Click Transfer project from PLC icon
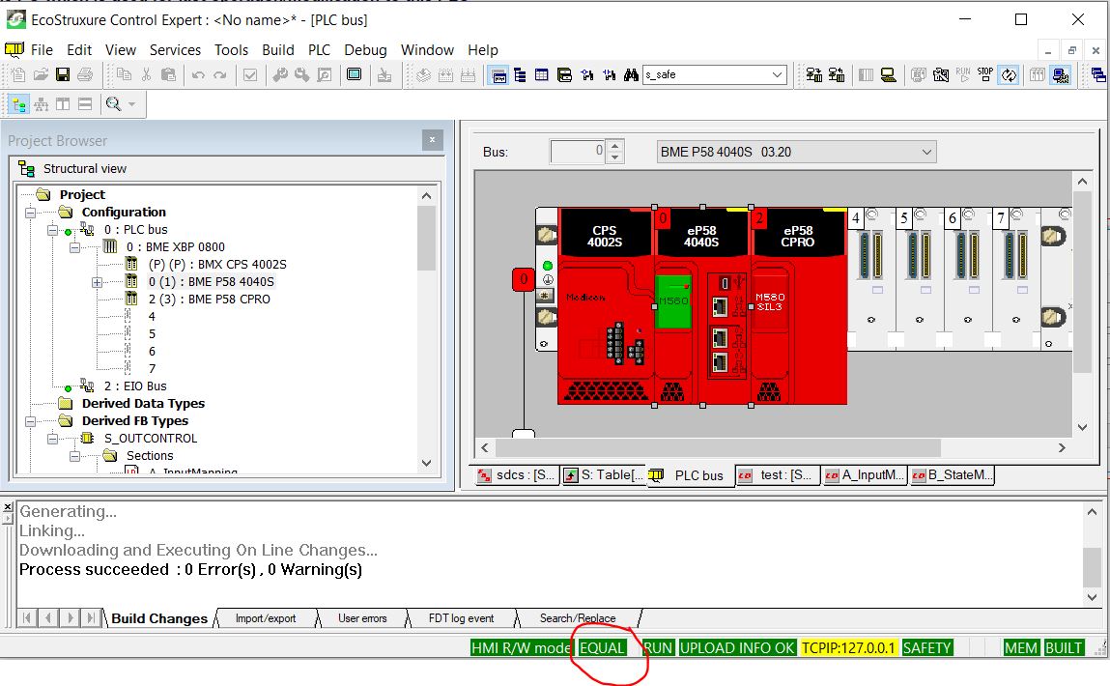The height and width of the screenshot is (686, 1110). (x=837, y=74)
